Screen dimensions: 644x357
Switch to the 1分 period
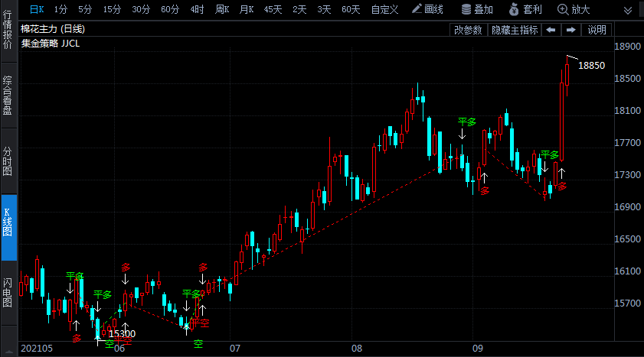(60, 9)
